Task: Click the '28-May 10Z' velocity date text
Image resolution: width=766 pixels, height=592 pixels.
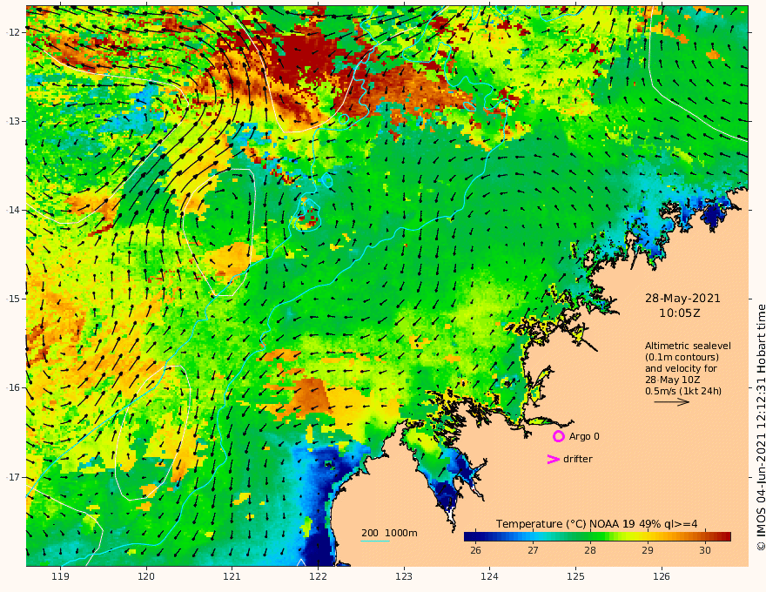Action: point(673,380)
